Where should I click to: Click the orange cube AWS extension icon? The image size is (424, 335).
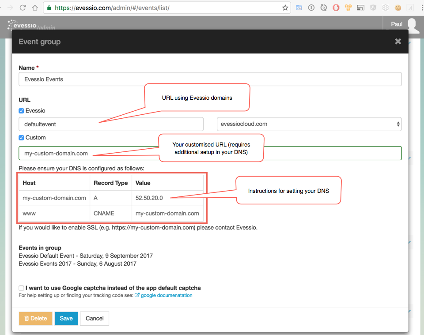pyautogui.click(x=348, y=8)
